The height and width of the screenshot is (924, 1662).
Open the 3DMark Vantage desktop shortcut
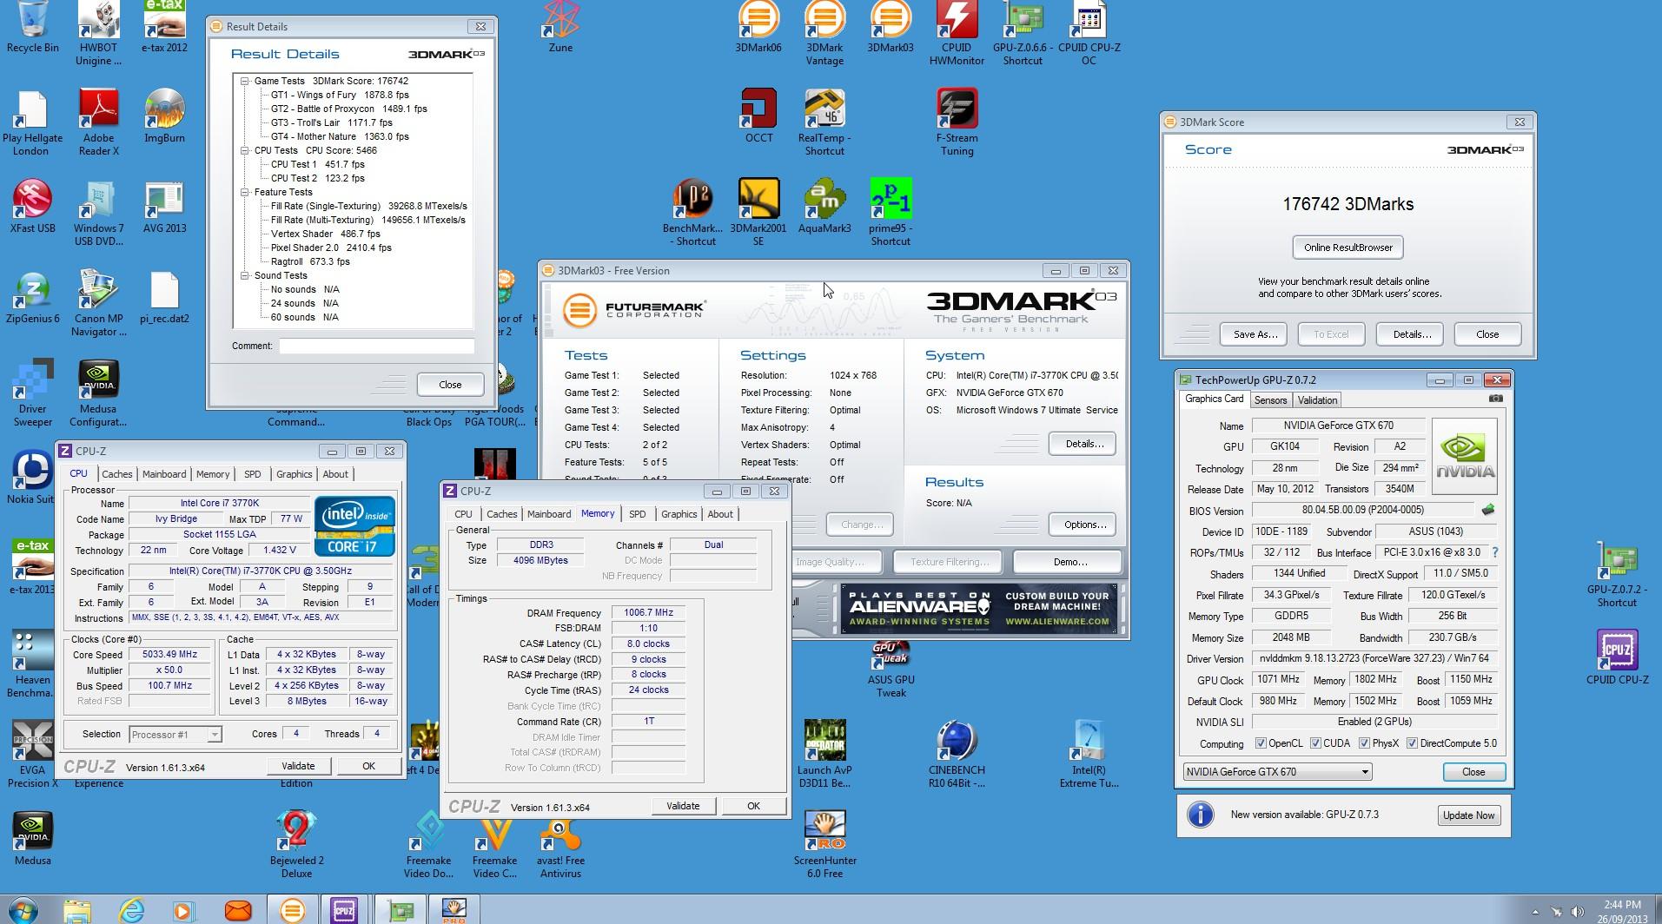click(824, 33)
